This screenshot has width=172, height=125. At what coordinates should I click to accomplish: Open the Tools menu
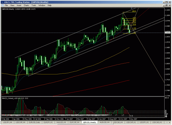click(x=34, y=5)
